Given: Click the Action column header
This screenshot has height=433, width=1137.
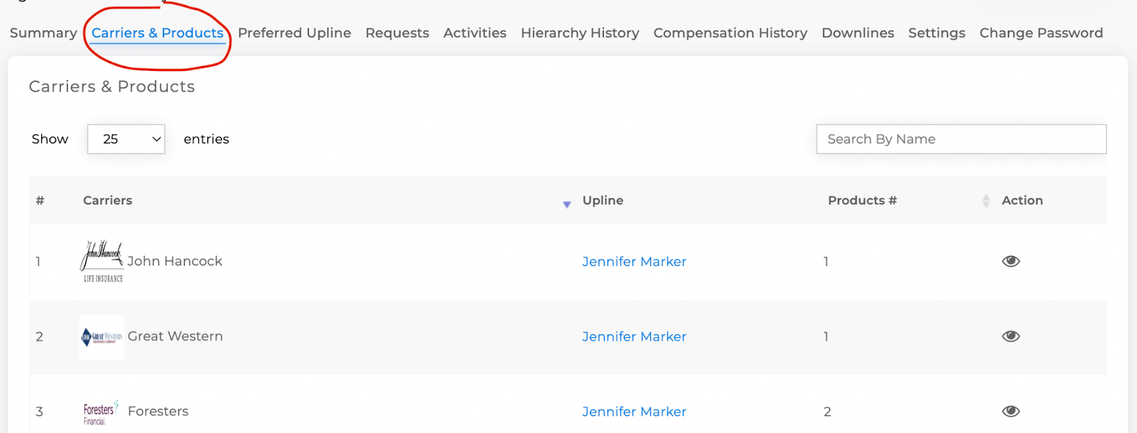Looking at the screenshot, I should point(1022,201).
